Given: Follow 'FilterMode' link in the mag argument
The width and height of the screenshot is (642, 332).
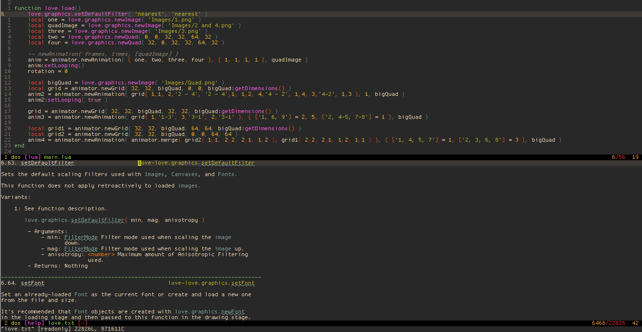Looking at the screenshot, I should click(81, 249).
